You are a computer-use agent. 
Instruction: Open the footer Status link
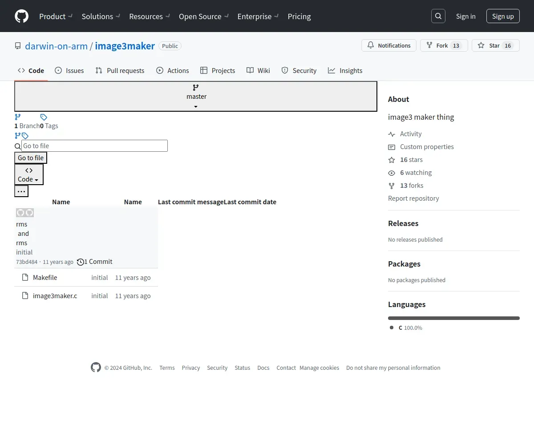pyautogui.click(x=243, y=368)
